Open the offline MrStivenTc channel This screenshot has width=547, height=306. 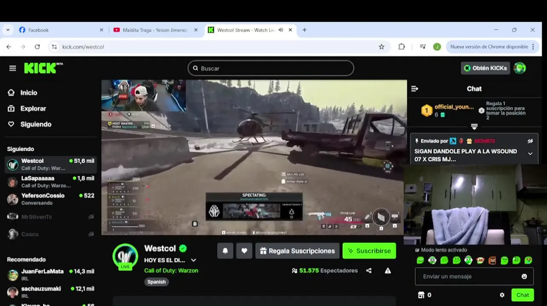[51, 217]
